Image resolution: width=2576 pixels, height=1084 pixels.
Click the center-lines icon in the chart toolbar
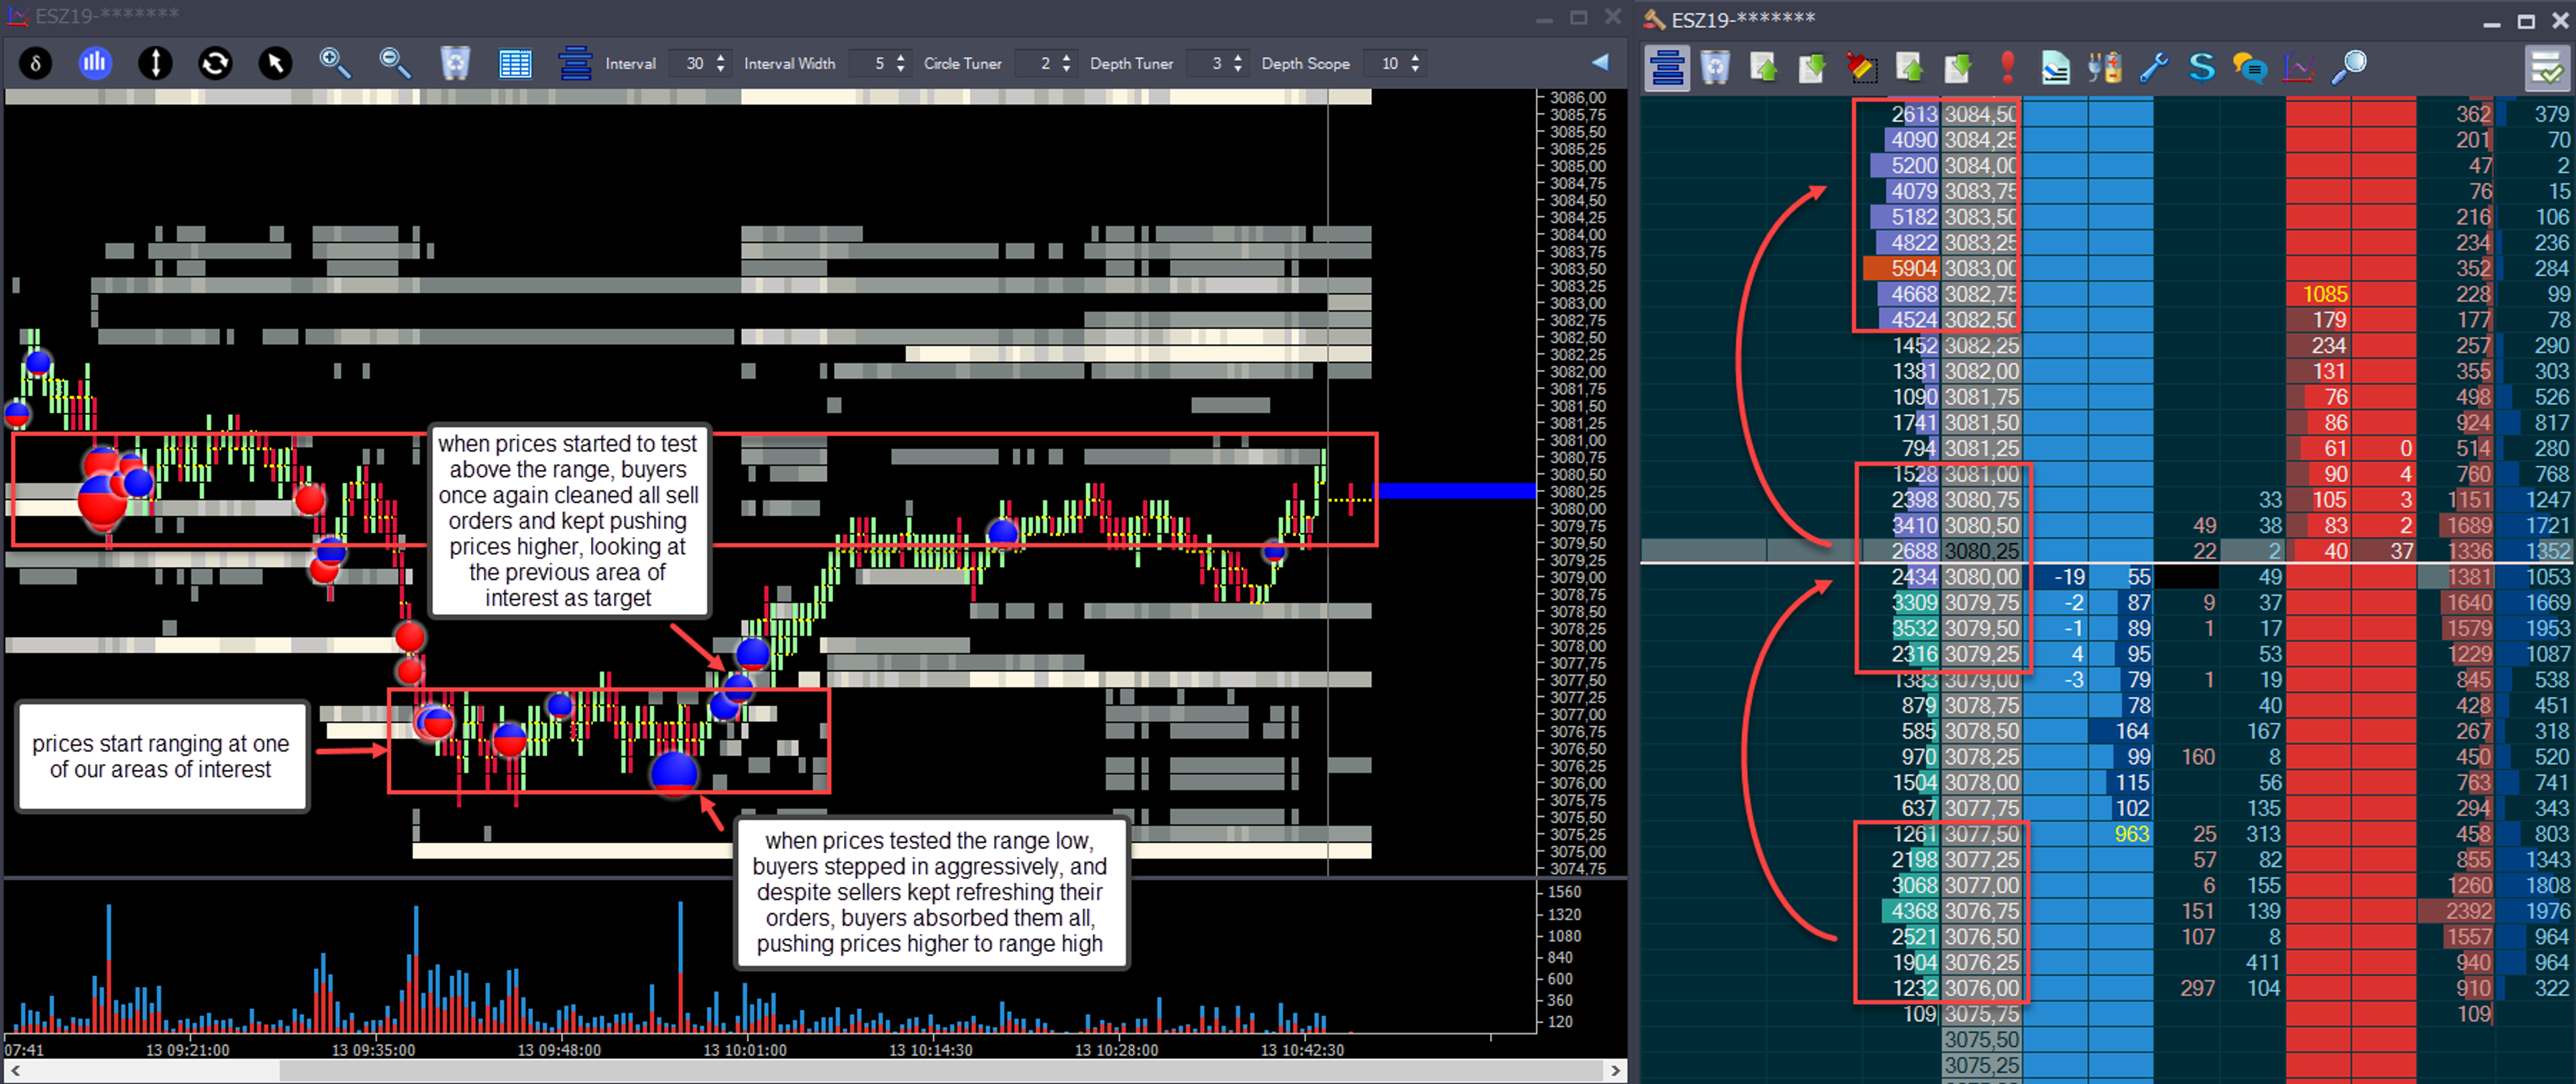point(575,64)
